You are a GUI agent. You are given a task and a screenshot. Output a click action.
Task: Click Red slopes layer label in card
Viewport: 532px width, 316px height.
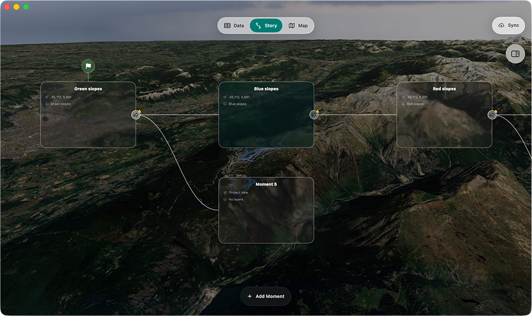(x=415, y=104)
